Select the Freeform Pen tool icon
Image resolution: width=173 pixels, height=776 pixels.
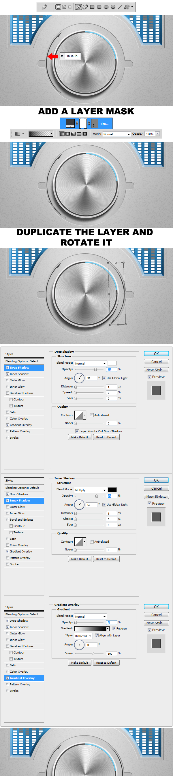click(85, 7)
